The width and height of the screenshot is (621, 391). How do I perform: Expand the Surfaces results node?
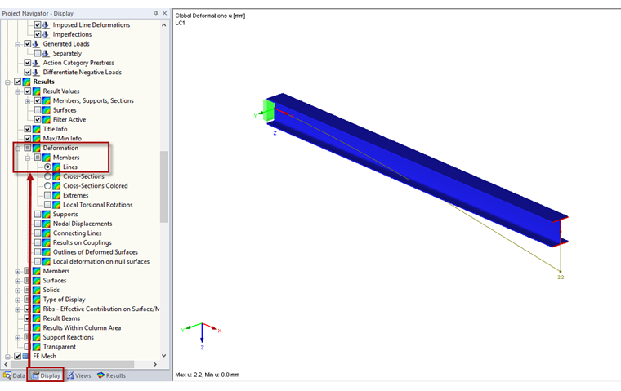click(18, 281)
